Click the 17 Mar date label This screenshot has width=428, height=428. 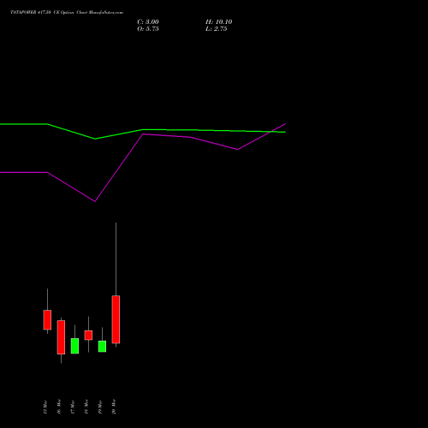[73, 407]
